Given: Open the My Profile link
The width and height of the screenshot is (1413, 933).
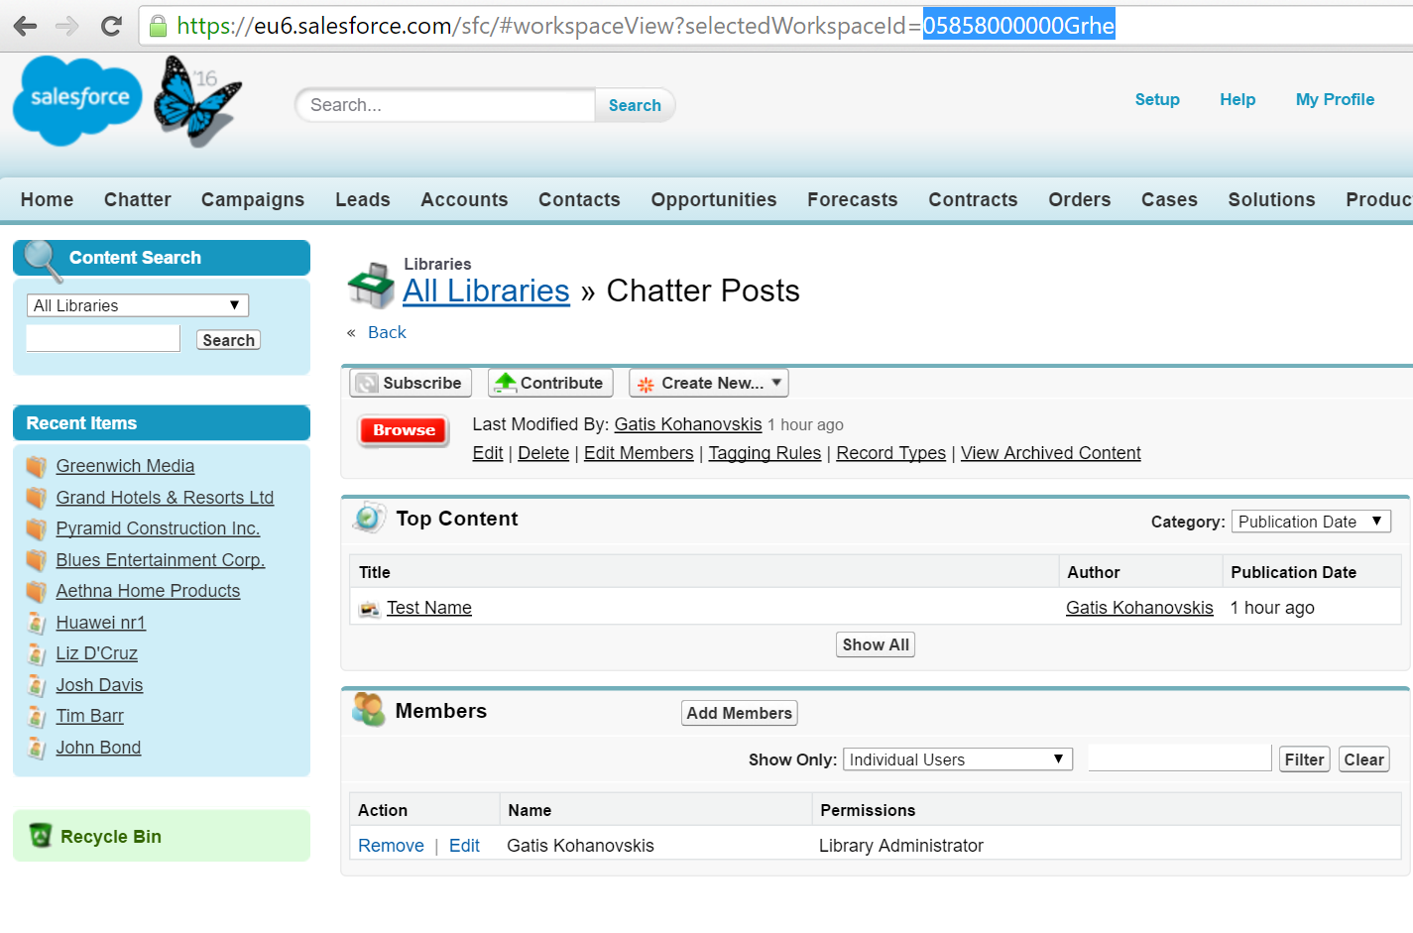Looking at the screenshot, I should (1335, 99).
